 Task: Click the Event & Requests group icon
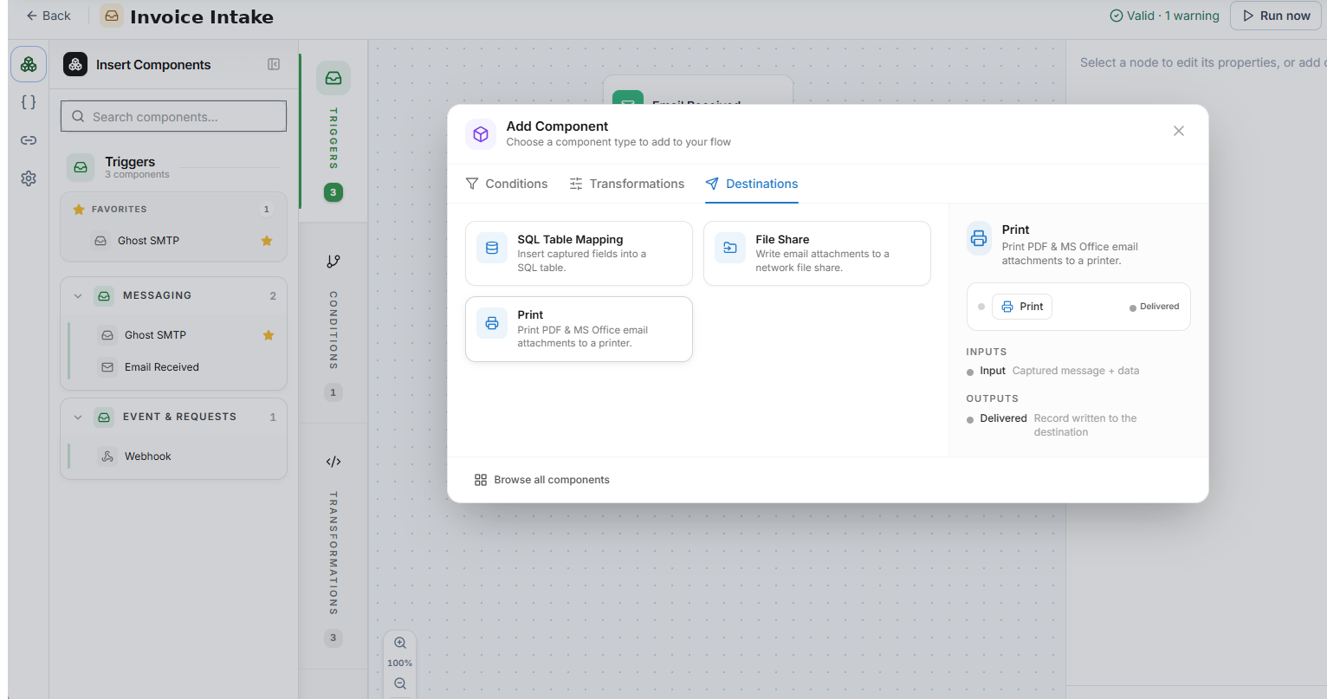tap(104, 417)
